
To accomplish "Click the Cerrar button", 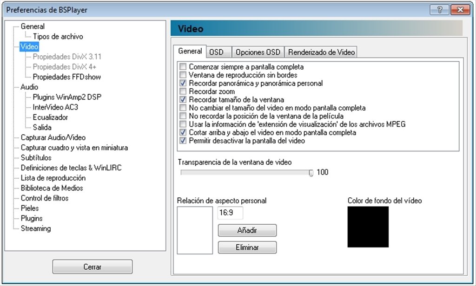I will click(x=93, y=267).
